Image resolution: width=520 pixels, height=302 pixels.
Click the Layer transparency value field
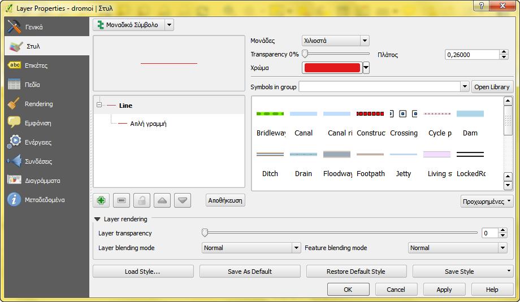pyautogui.click(x=490, y=233)
